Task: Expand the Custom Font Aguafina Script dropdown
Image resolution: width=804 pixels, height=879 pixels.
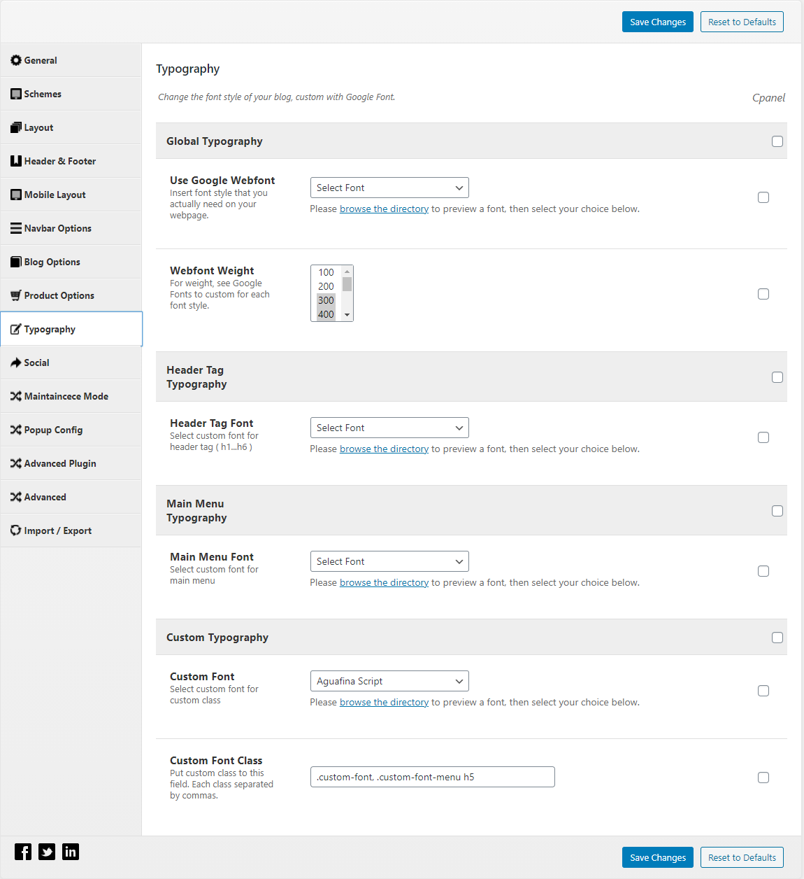Action: (x=389, y=681)
